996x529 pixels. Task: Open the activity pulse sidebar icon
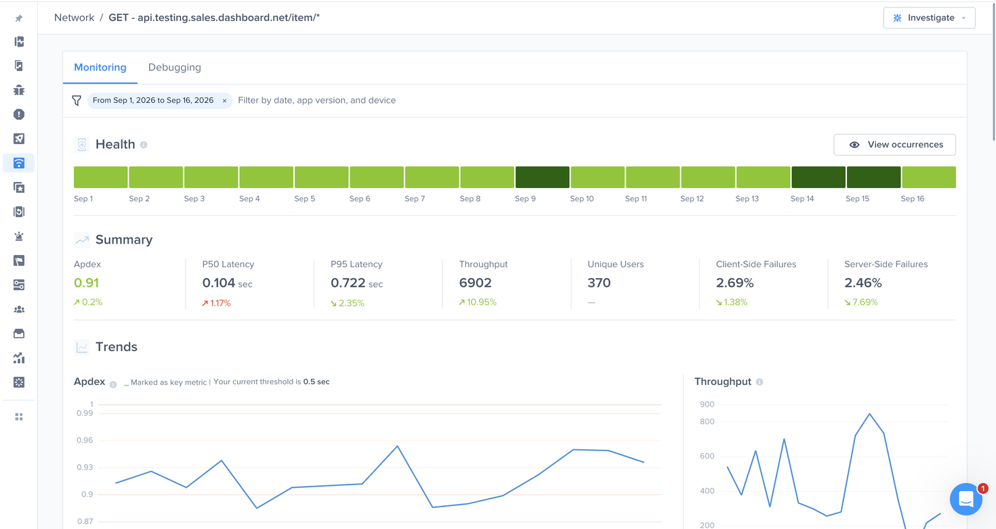pyautogui.click(x=19, y=42)
